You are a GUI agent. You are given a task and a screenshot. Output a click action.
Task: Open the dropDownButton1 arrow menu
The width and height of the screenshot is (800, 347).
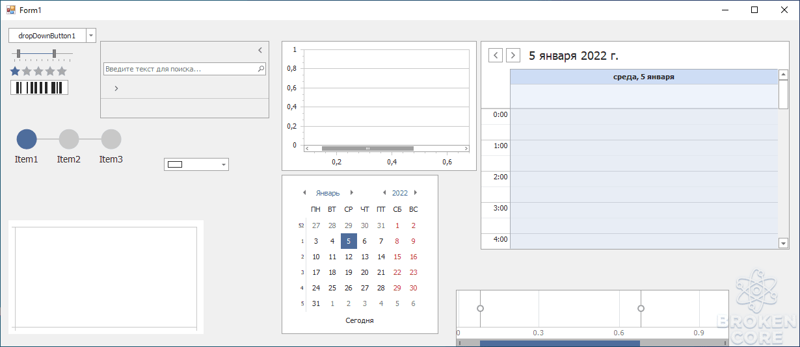pos(91,36)
